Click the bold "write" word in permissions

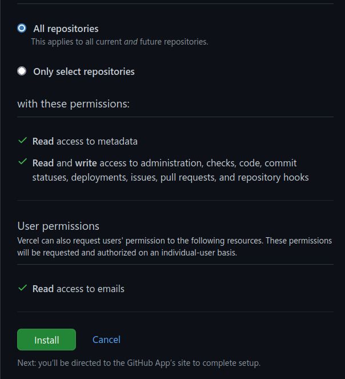click(86, 163)
